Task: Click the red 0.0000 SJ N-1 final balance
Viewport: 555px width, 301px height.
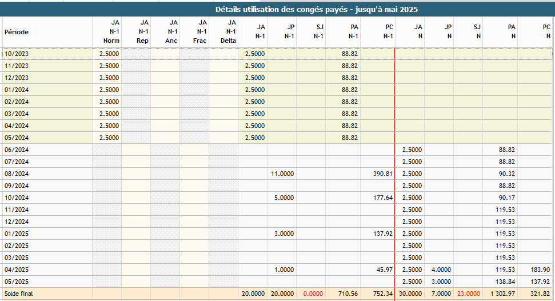Action: (x=313, y=294)
